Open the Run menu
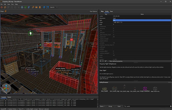The image size is (172, 110). [x=13, y=4]
